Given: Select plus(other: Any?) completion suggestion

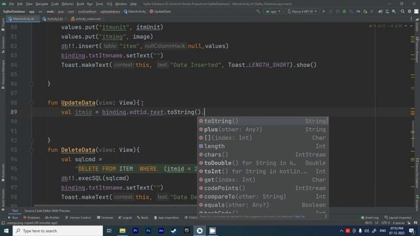Looking at the screenshot, I should [x=262, y=130].
